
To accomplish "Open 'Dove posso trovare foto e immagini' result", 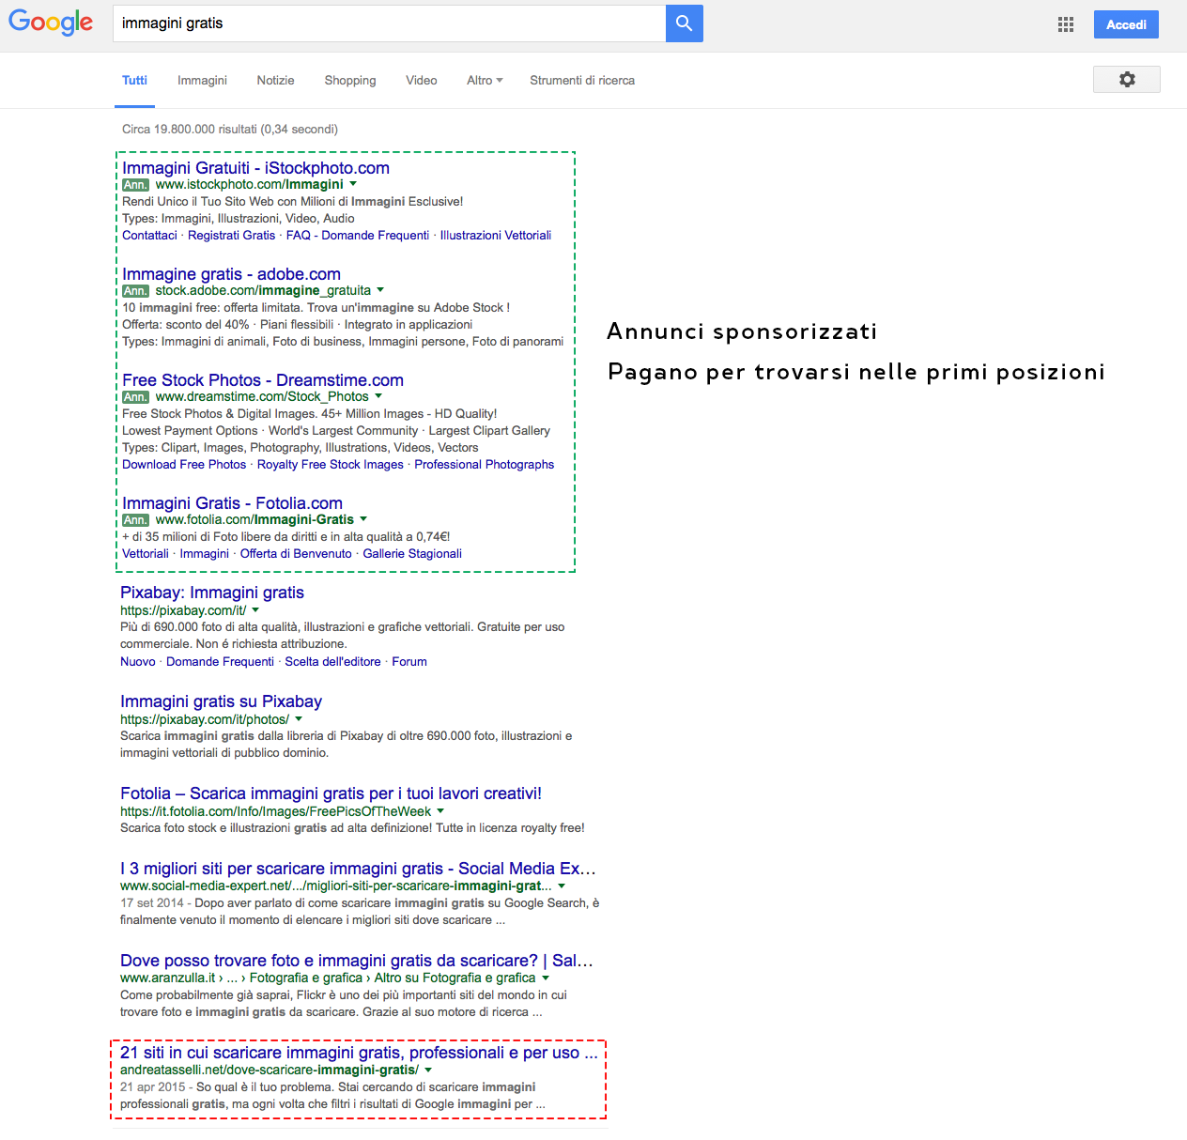I will pyautogui.click(x=357, y=961).
